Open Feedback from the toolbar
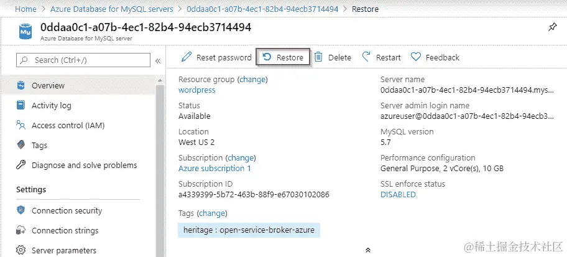 [442, 57]
